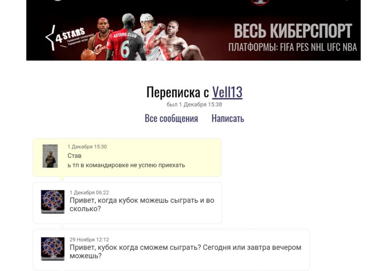Select the message asking когда кубок можешь сыграть
This screenshot has height=271, width=387.
click(x=127, y=203)
